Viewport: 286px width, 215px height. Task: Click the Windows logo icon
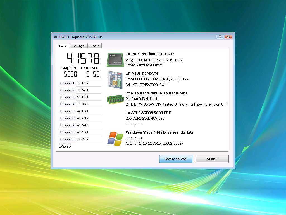pyautogui.click(x=115, y=139)
